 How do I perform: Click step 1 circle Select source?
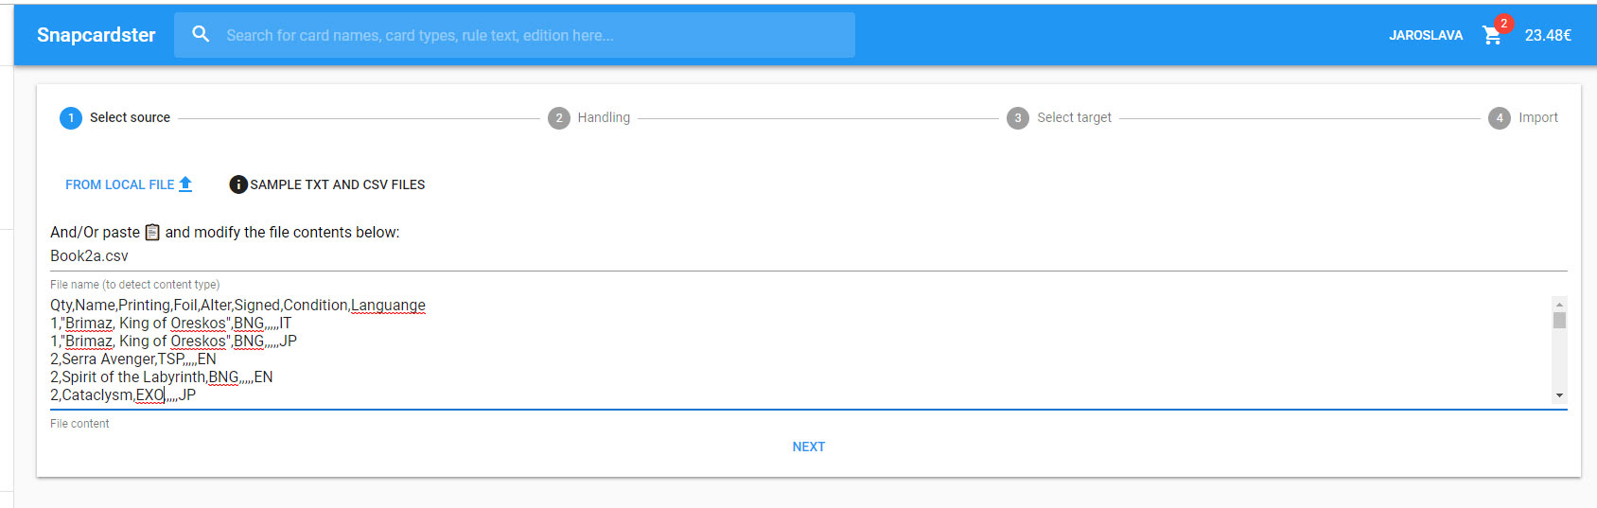tap(71, 118)
